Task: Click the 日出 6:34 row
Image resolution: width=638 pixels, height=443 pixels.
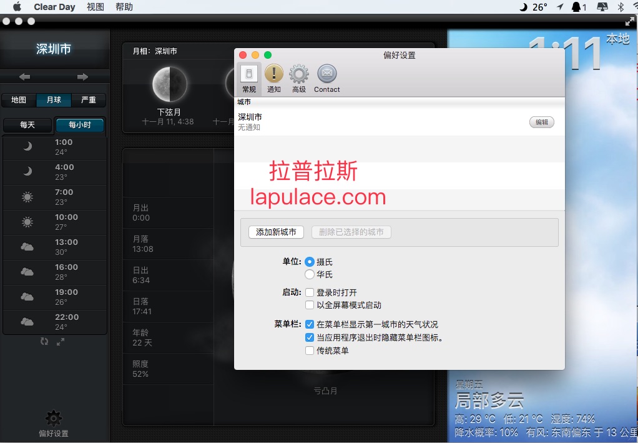Action: click(x=168, y=276)
